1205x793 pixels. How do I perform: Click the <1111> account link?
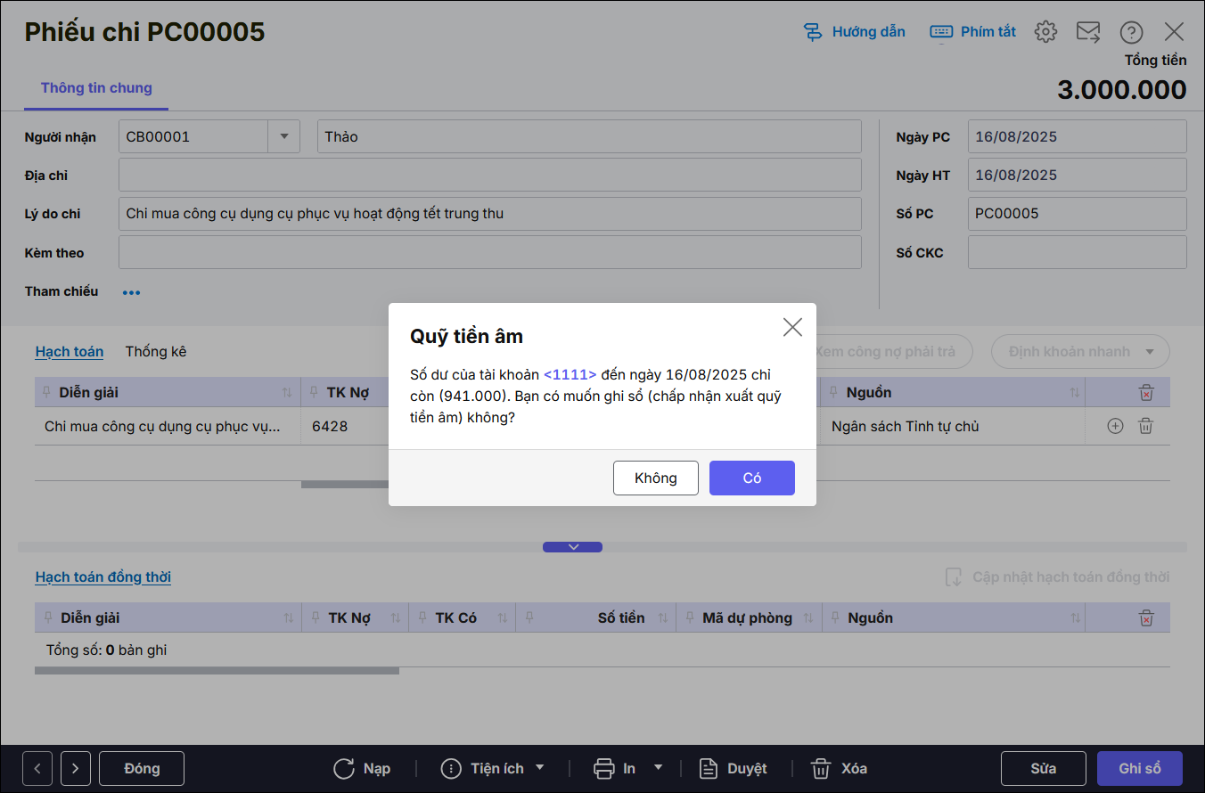point(570,374)
